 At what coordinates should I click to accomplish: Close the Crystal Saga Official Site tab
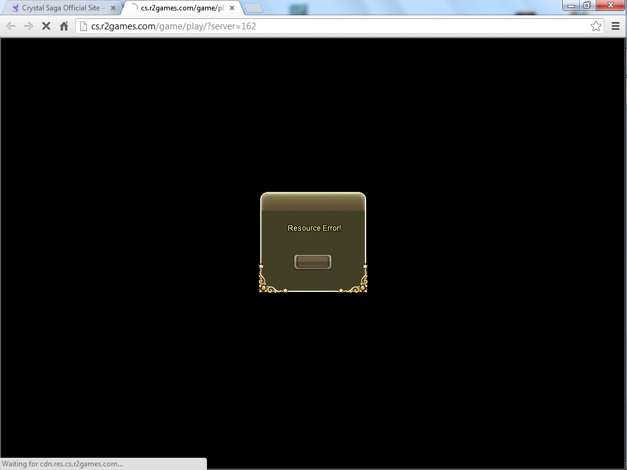(x=113, y=8)
